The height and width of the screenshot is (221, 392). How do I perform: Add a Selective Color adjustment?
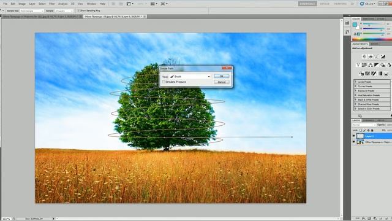pos(386,74)
